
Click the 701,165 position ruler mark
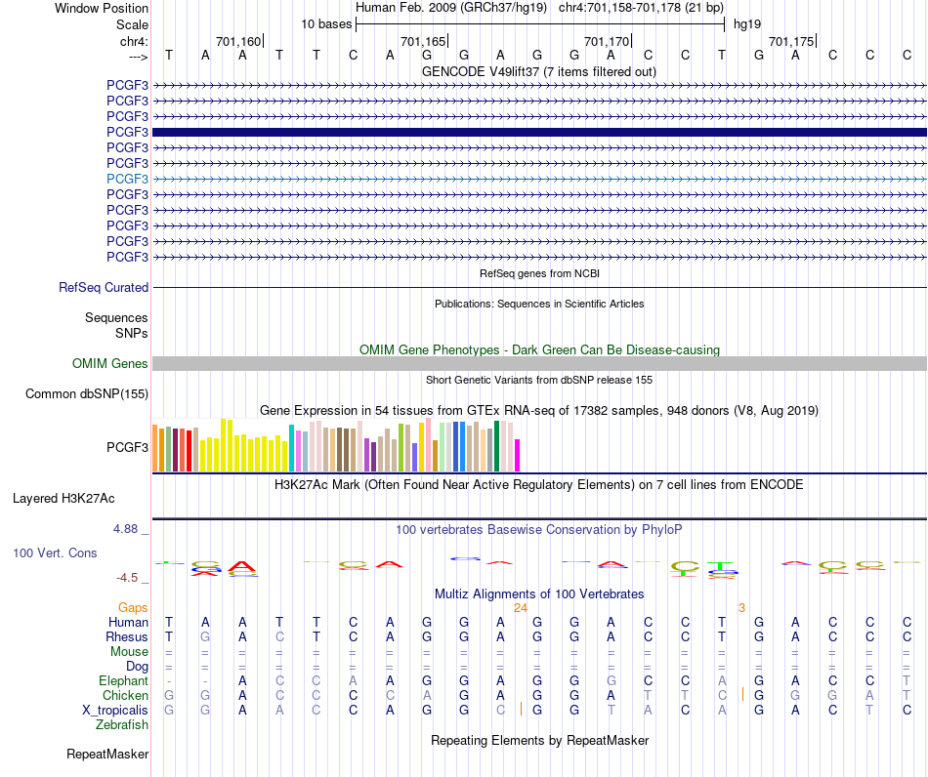424,41
